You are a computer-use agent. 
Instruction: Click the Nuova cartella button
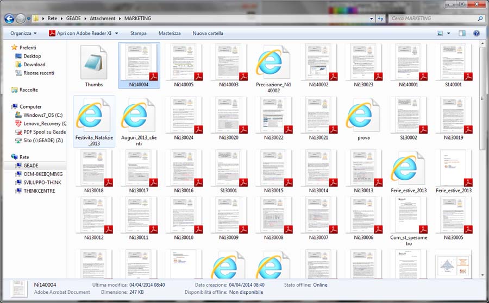(x=208, y=34)
